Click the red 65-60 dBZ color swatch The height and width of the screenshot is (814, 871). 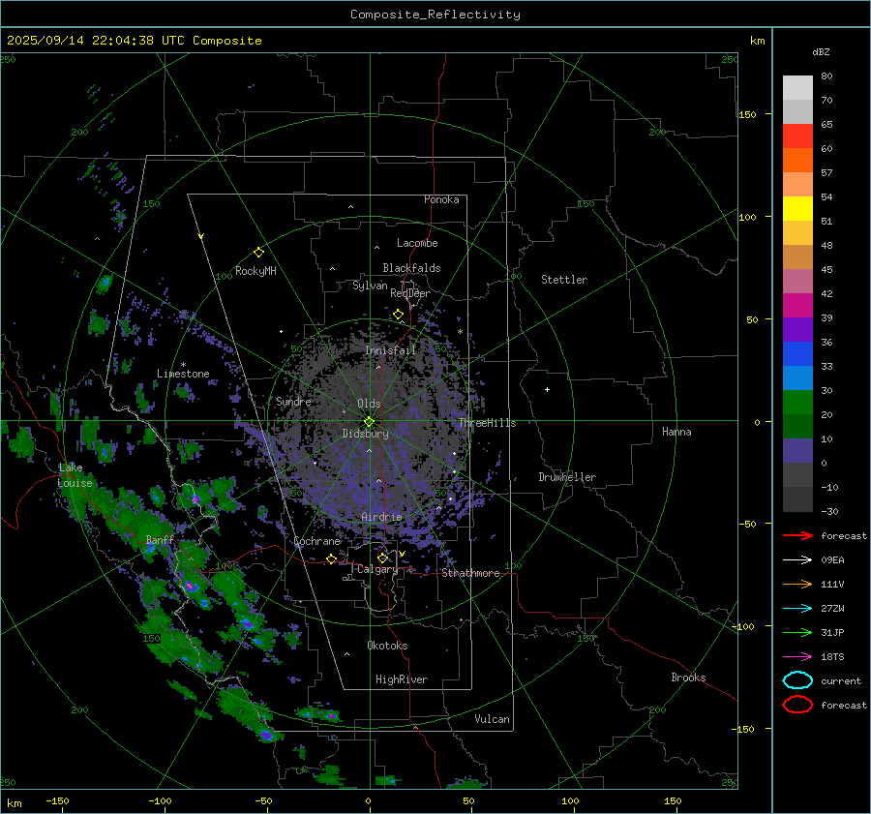[x=797, y=136]
